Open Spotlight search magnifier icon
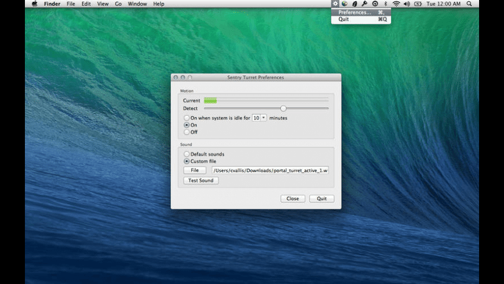Image resolution: width=504 pixels, height=284 pixels. (469, 4)
